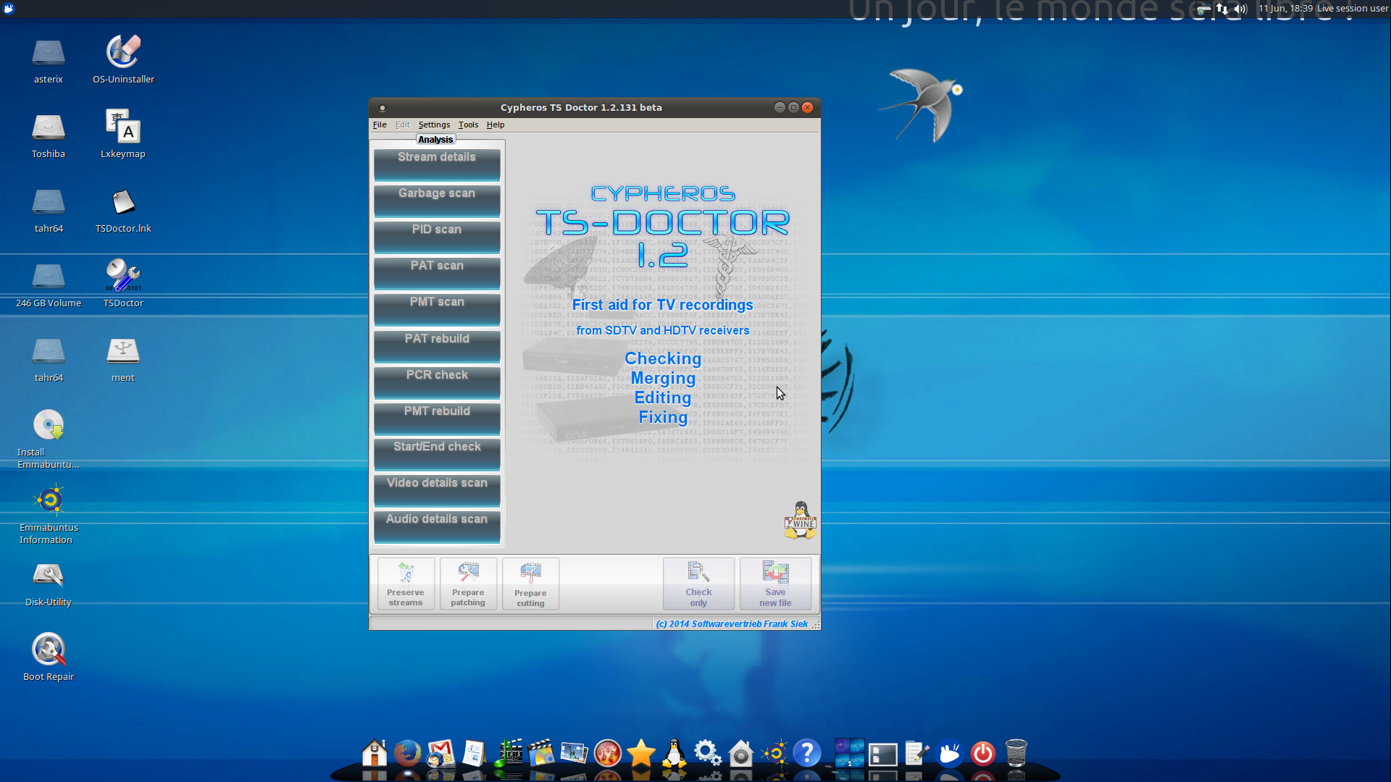Open the audio clapperboard dock icon
Screen dimensions: 1391x782
(x=509, y=753)
